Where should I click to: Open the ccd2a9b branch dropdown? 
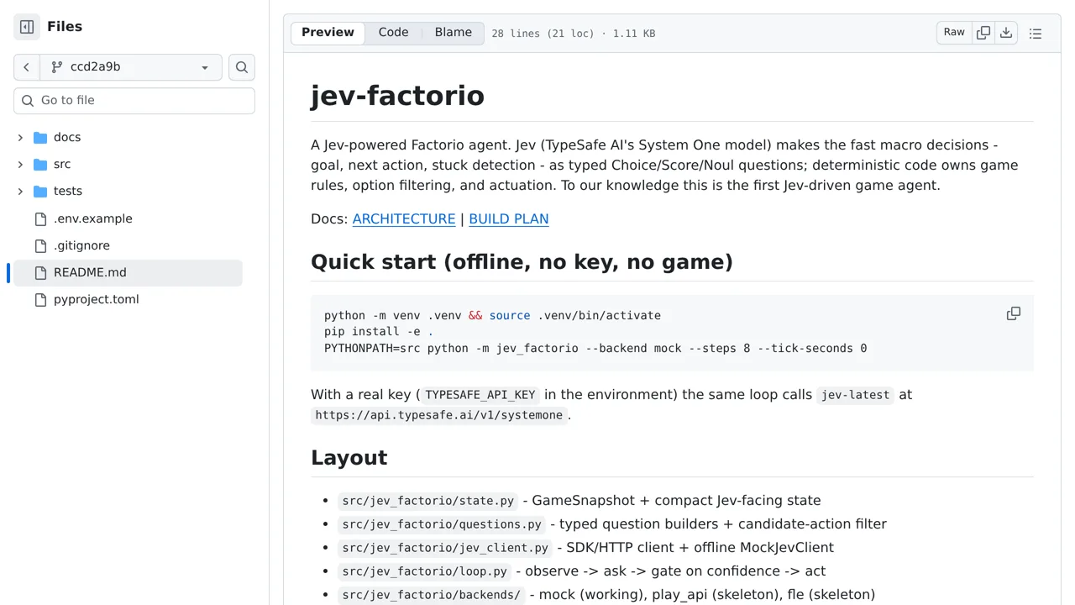(x=131, y=67)
